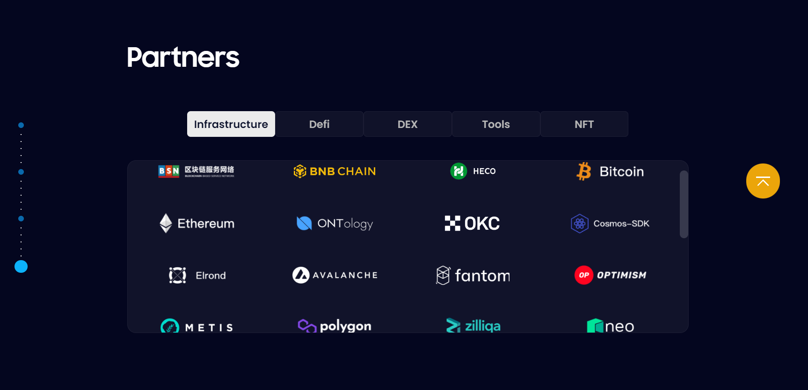
Task: Click the Metis partner logo
Action: [x=197, y=326]
